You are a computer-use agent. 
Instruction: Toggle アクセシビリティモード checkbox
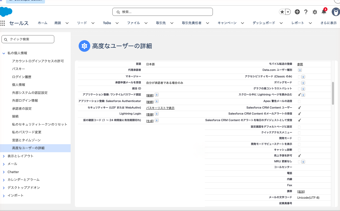pyautogui.click(x=299, y=77)
